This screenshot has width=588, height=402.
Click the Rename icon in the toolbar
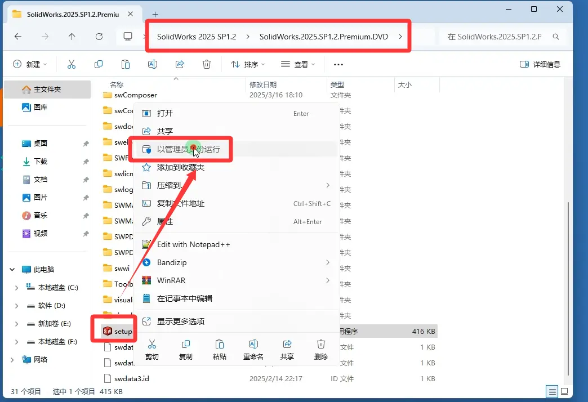point(153,65)
